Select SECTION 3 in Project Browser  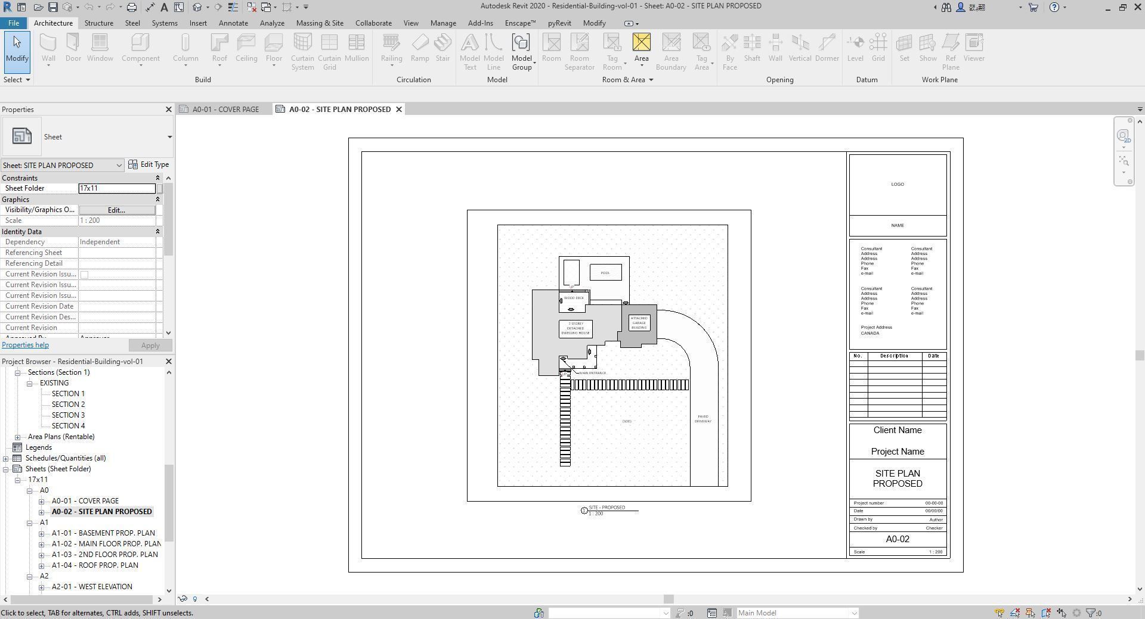click(x=68, y=416)
